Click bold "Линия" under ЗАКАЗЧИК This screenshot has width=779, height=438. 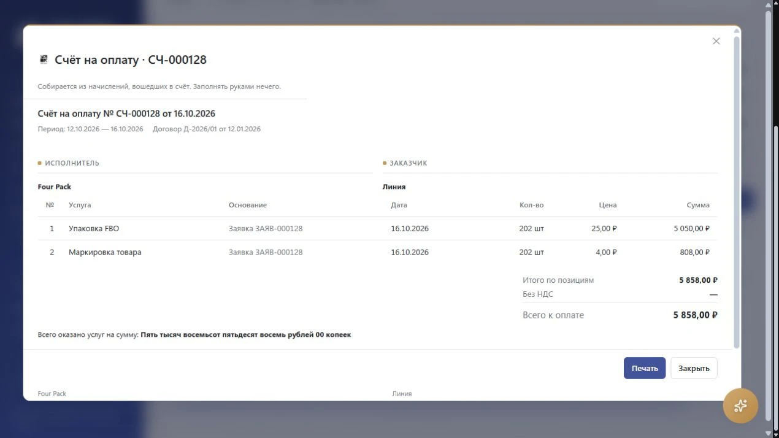pyautogui.click(x=394, y=186)
